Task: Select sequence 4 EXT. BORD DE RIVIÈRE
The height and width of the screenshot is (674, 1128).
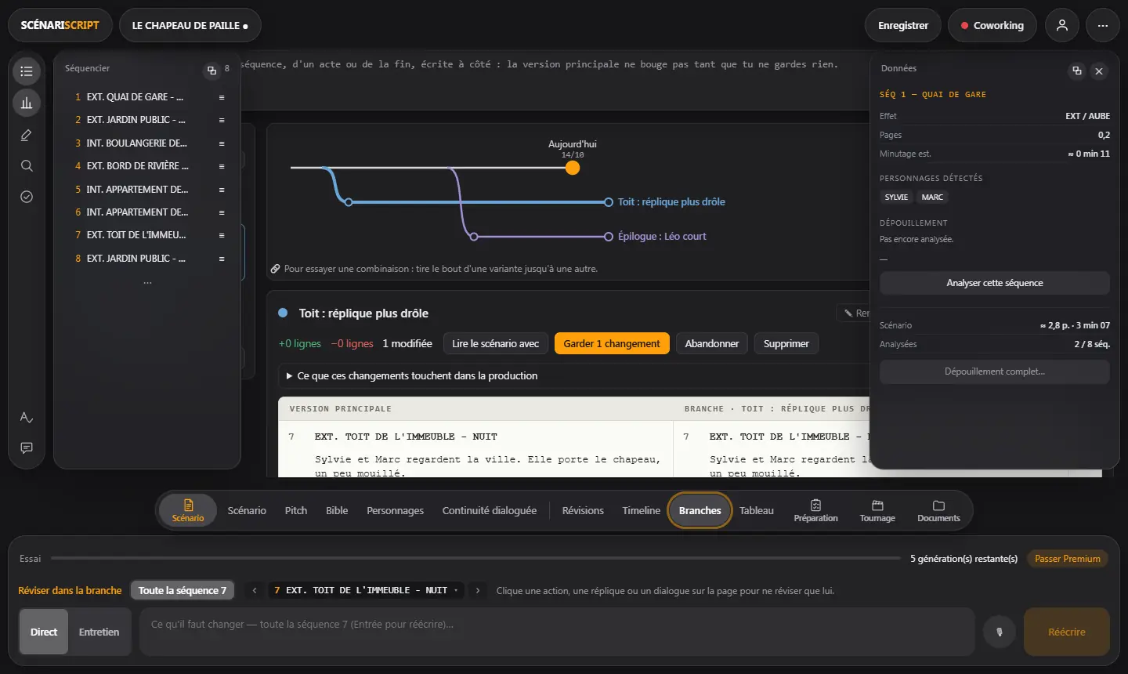Action: click(x=147, y=166)
